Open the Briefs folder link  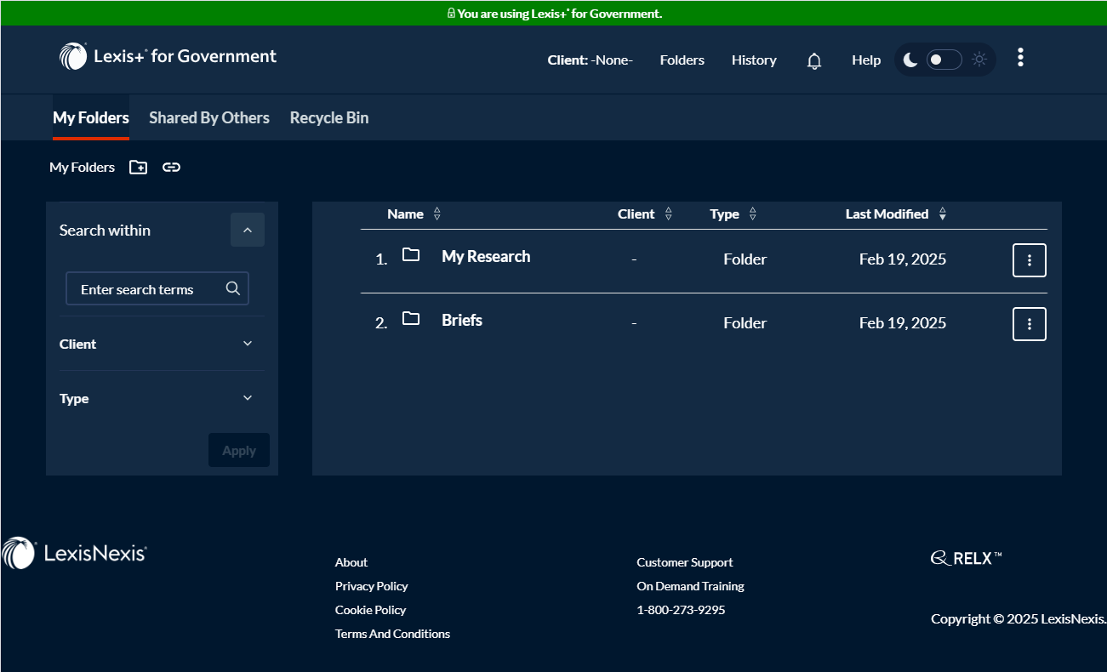click(x=462, y=321)
